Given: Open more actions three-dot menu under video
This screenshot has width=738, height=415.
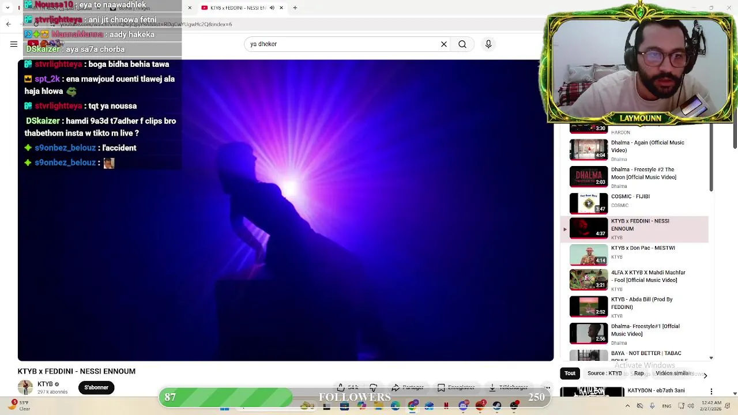Looking at the screenshot, I should (x=547, y=387).
